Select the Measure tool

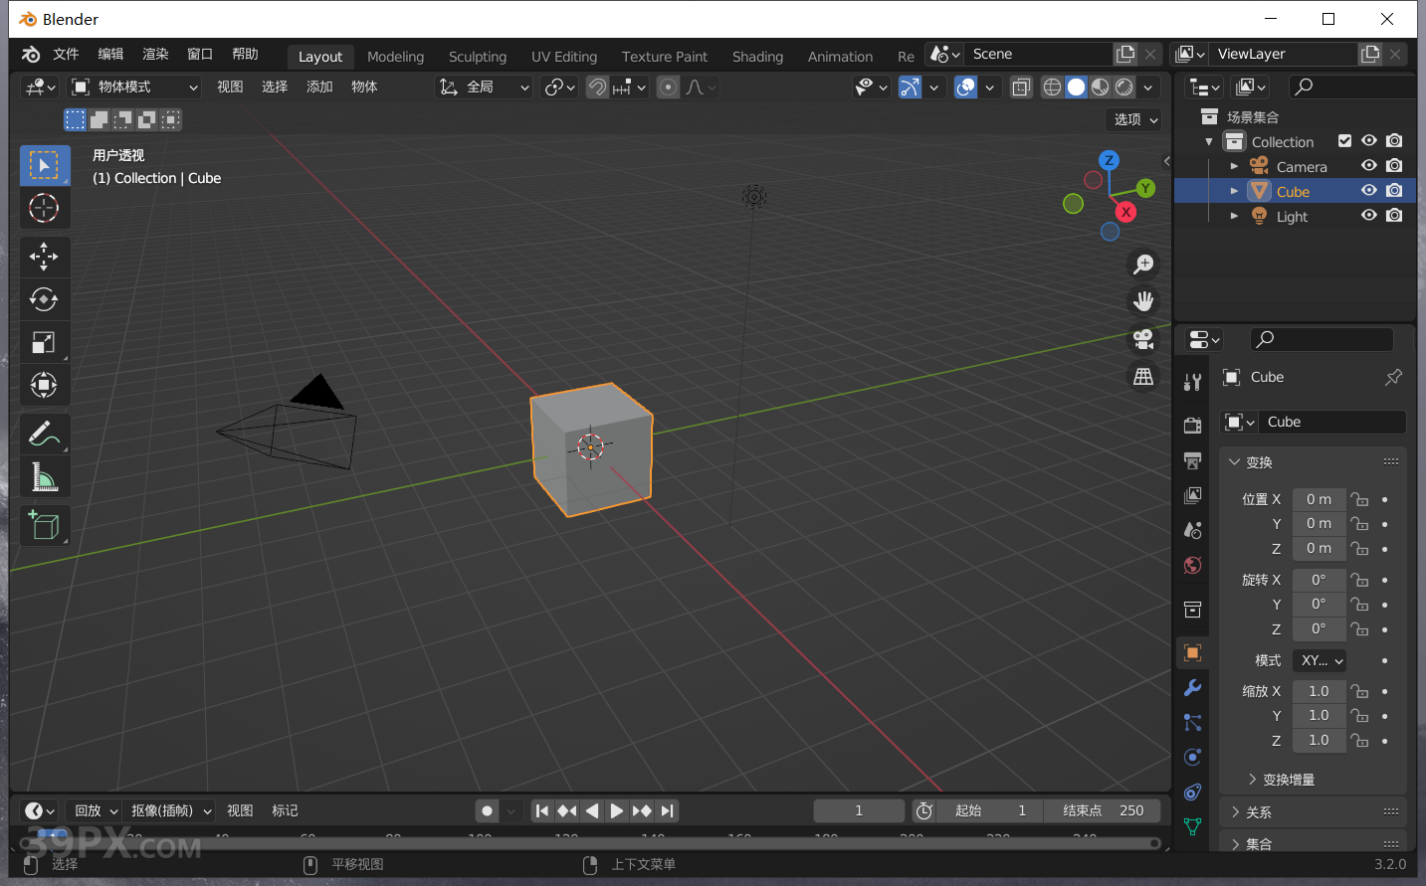(45, 476)
